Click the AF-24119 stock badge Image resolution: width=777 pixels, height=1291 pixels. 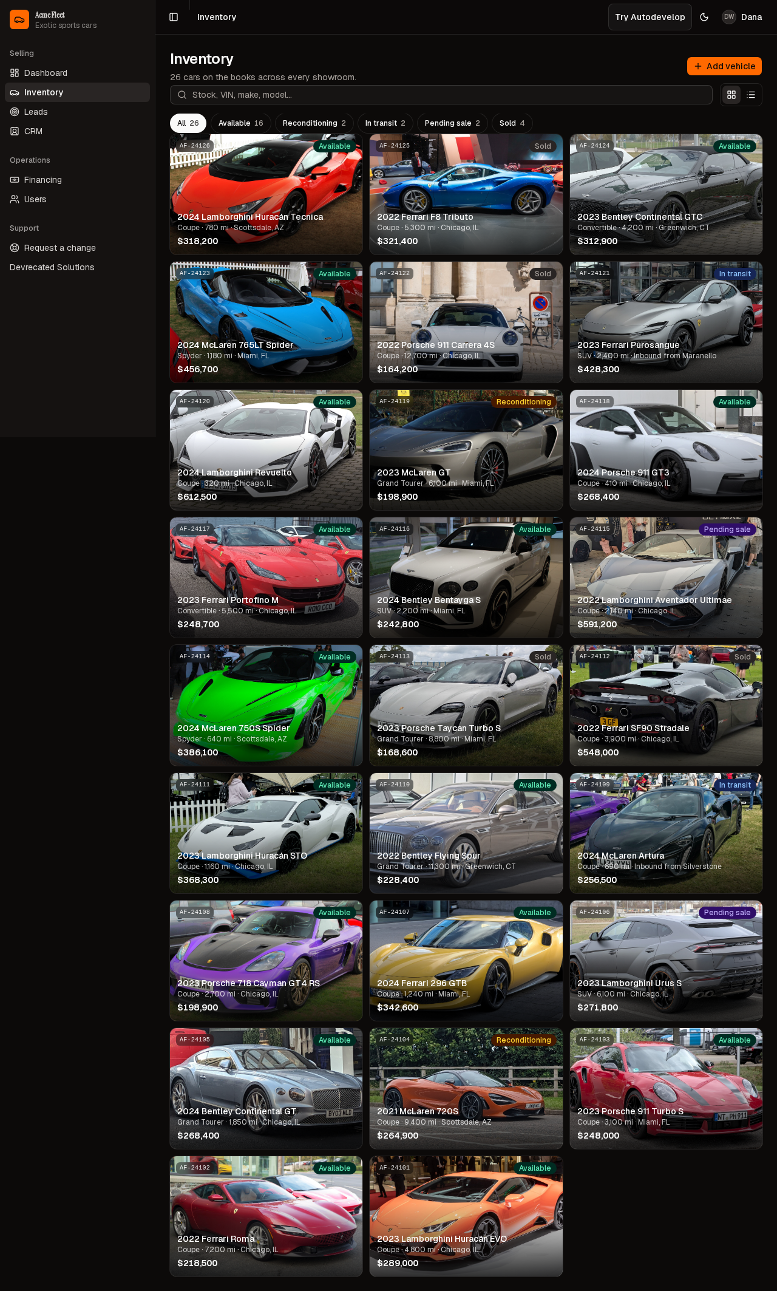pyautogui.click(x=395, y=401)
